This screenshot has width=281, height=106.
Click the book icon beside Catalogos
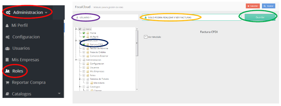click(x=7, y=94)
